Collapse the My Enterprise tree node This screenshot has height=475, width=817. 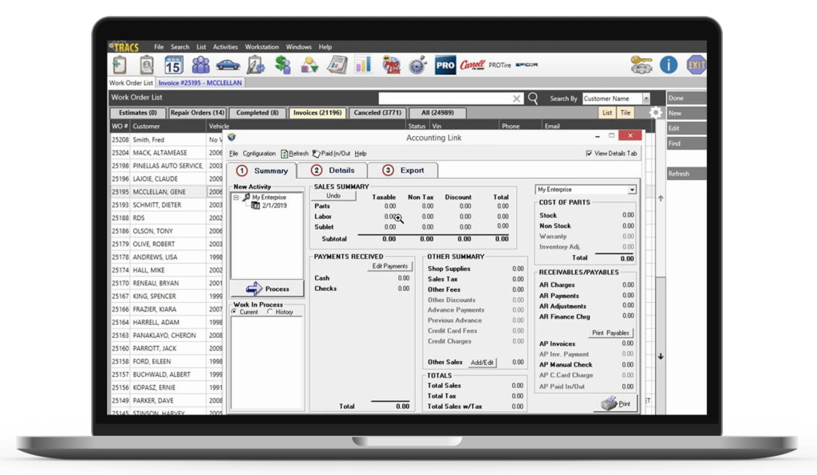(236, 196)
